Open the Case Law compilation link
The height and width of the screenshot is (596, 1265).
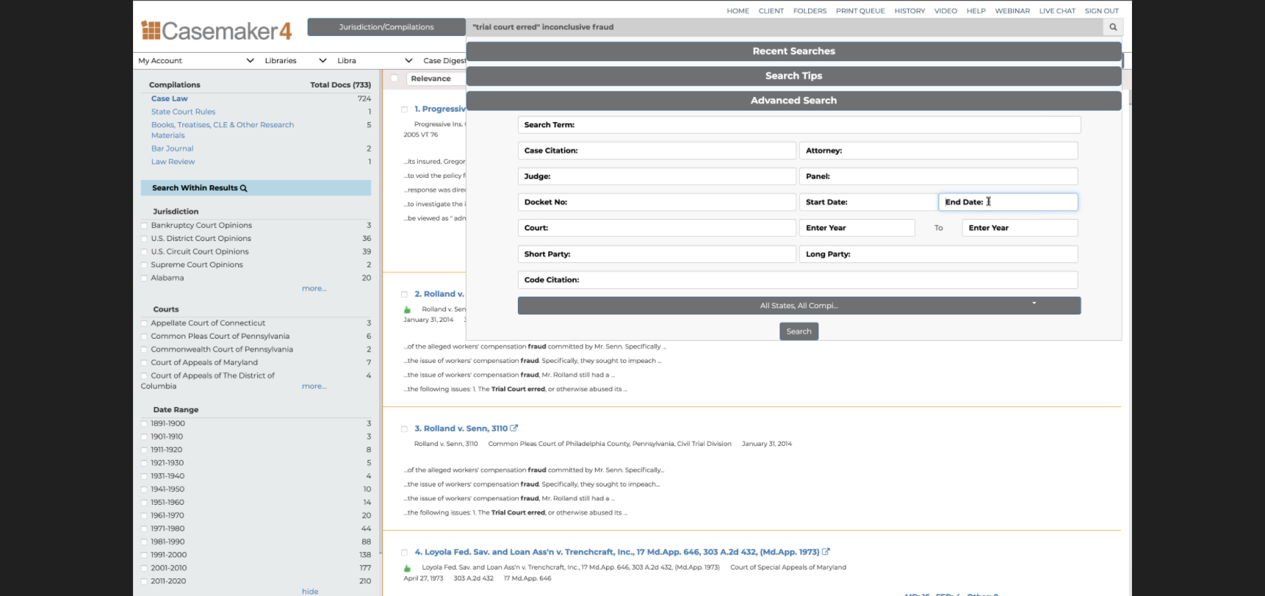coord(169,98)
